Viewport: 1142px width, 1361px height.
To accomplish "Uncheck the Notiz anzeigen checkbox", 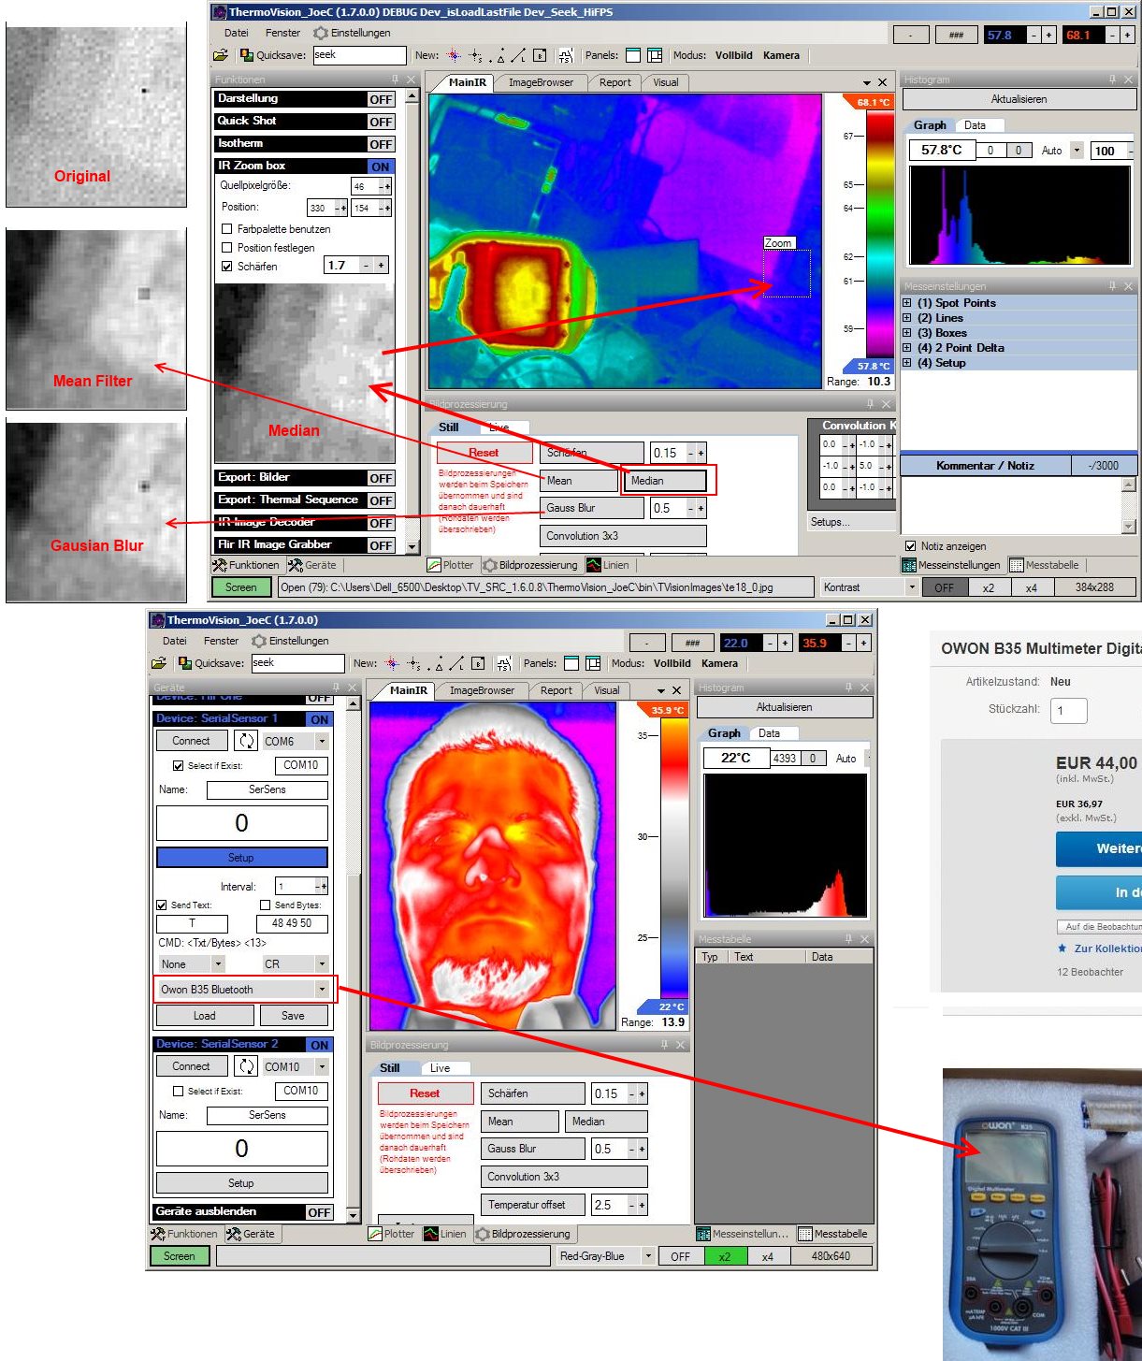I will (910, 546).
